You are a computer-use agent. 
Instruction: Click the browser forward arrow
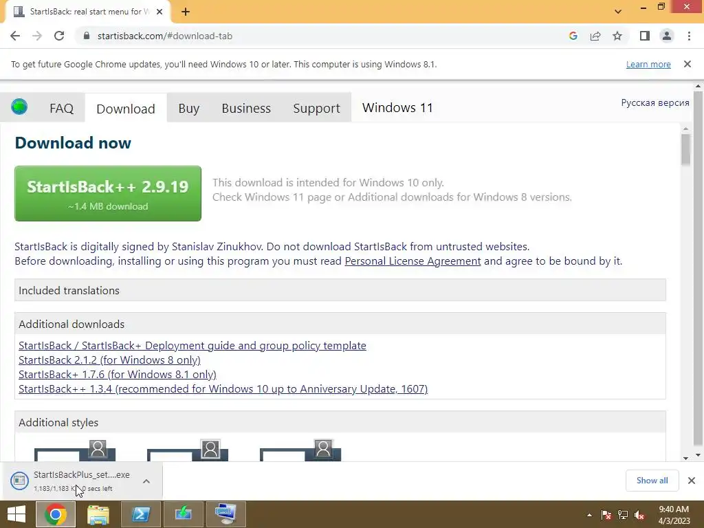pos(37,36)
